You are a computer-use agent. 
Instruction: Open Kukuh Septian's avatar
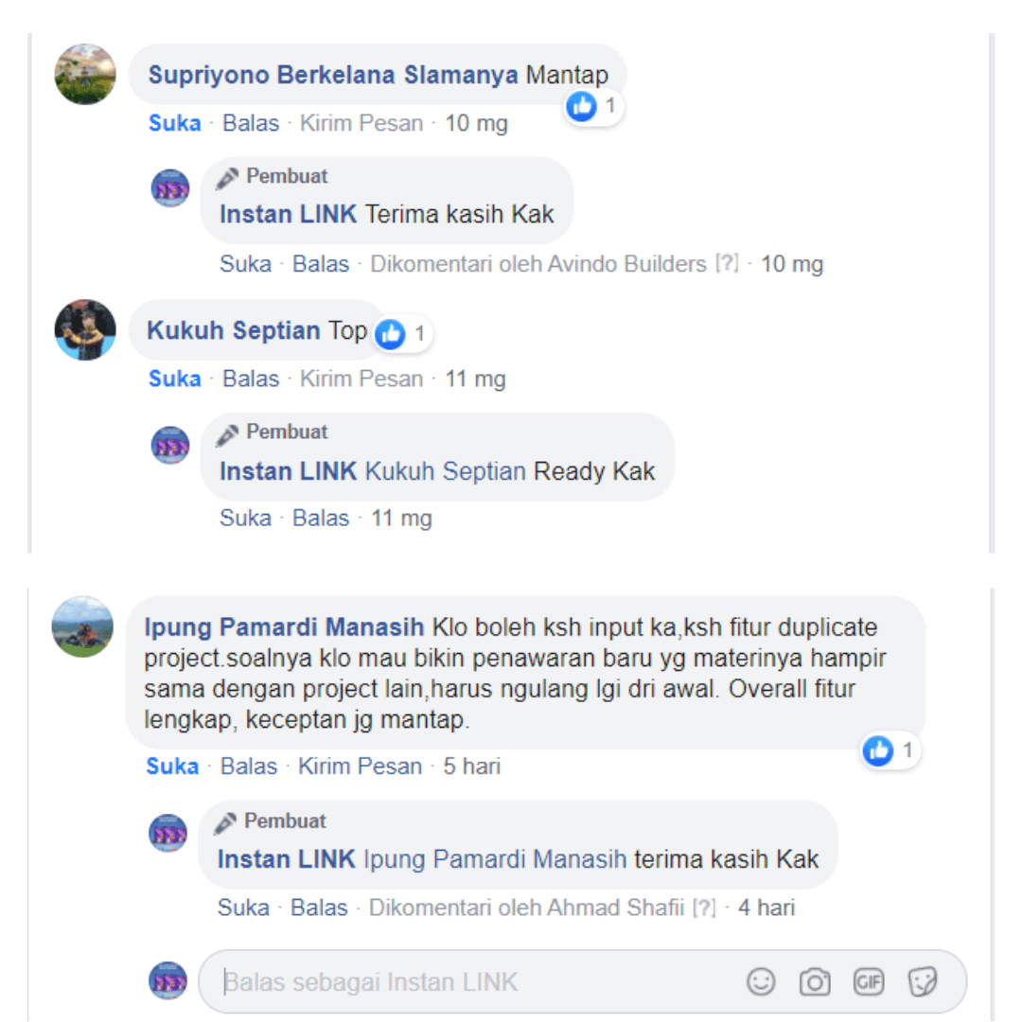coord(85,330)
